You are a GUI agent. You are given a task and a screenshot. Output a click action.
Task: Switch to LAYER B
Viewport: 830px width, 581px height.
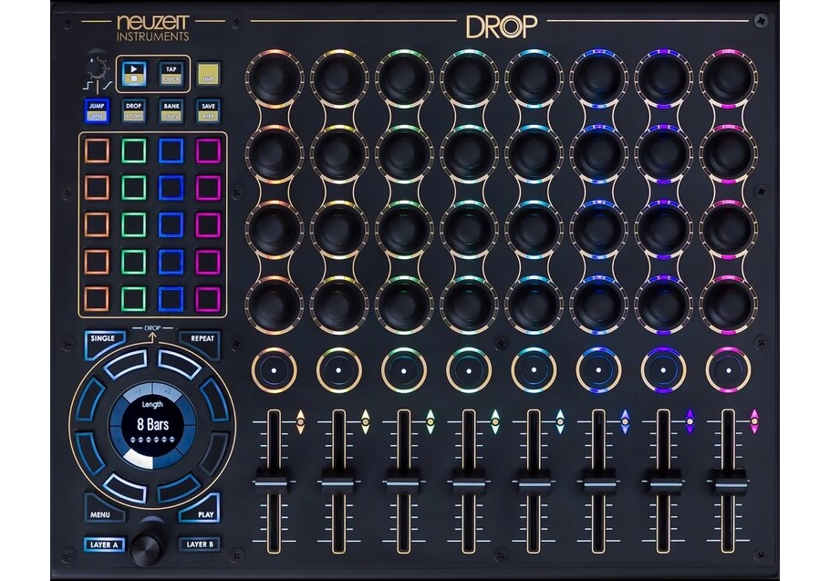(200, 544)
